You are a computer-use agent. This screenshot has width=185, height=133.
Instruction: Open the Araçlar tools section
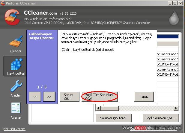16,88
